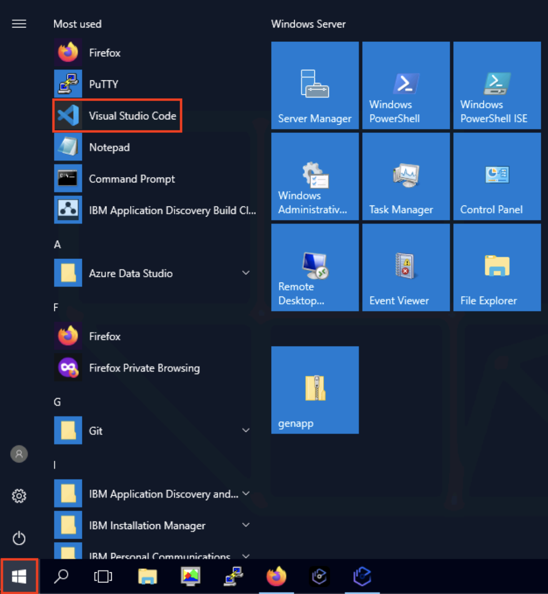Image resolution: width=548 pixels, height=594 pixels.
Task: Click the Windows Server group title
Action: coord(308,24)
